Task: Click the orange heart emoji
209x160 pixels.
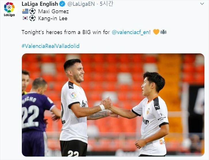Action: pos(156,32)
